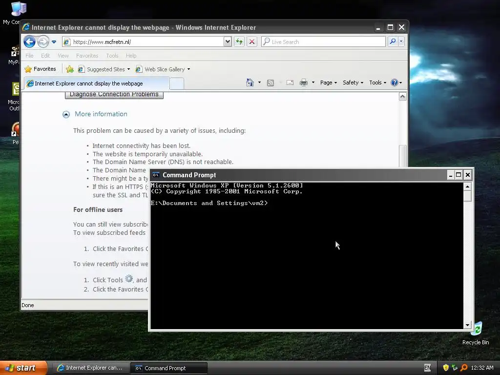Refresh the page with the green arrows icon
Image resolution: width=500 pixels, height=375 pixels.
tap(239, 42)
